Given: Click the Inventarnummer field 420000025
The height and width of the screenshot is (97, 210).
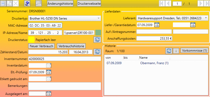Looking at the screenshot, I should point(65,59).
